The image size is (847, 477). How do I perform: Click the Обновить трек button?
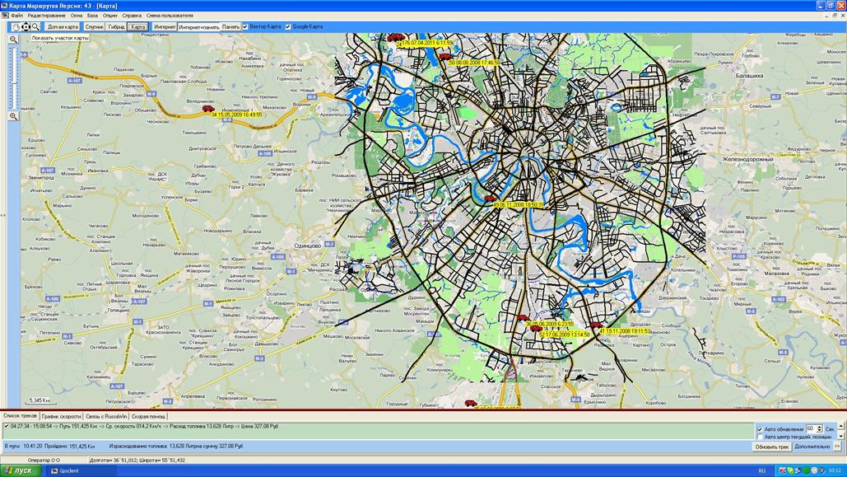point(772,447)
